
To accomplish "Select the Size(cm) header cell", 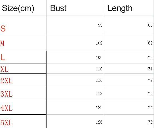I will pyautogui.click(x=23, y=8).
